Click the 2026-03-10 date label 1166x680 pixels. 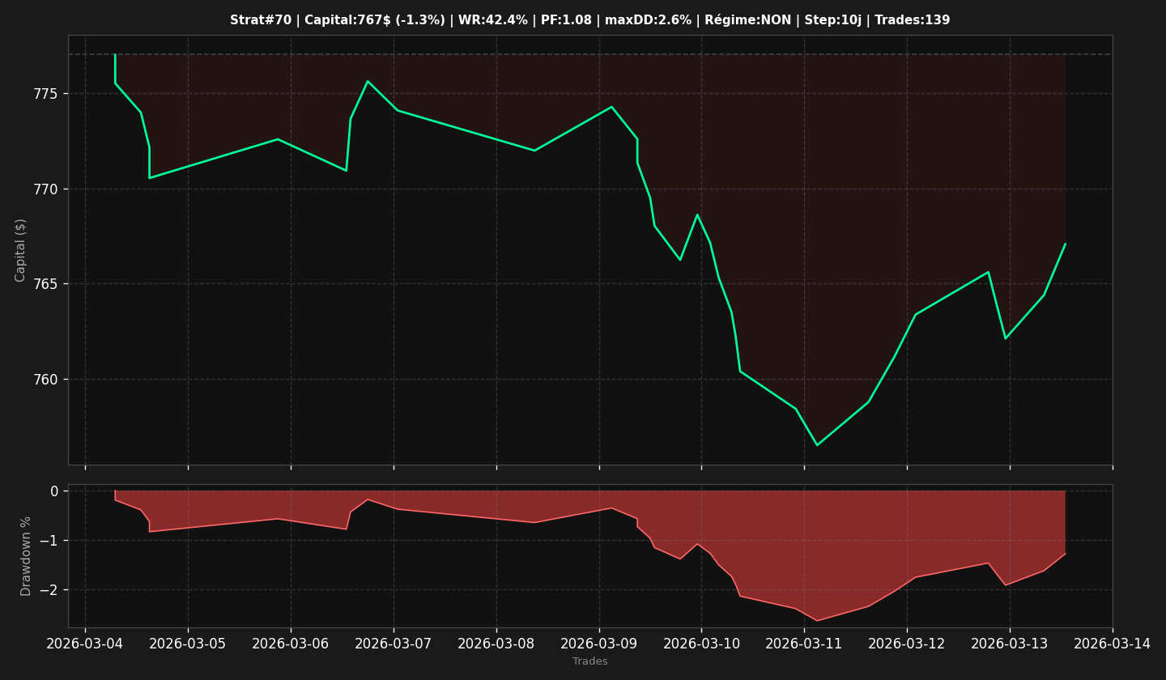701,644
